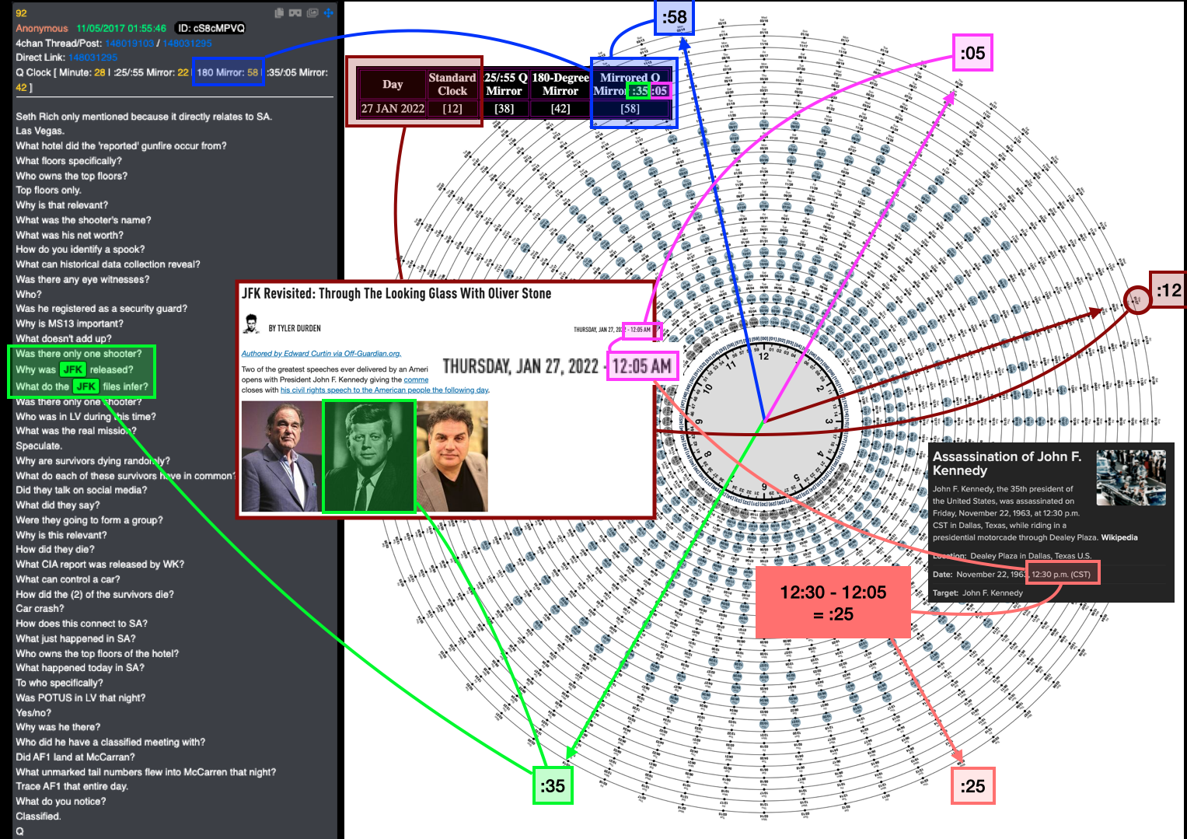Image resolution: width=1187 pixels, height=839 pixels.
Task: Click 'What can control a car?' line
Action: click(x=68, y=579)
